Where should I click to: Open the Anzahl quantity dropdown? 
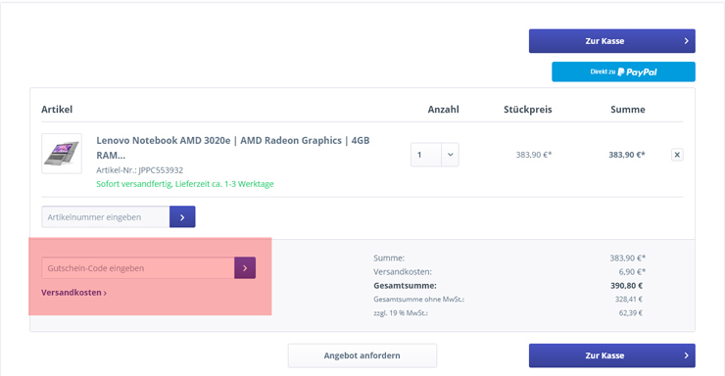pos(435,155)
